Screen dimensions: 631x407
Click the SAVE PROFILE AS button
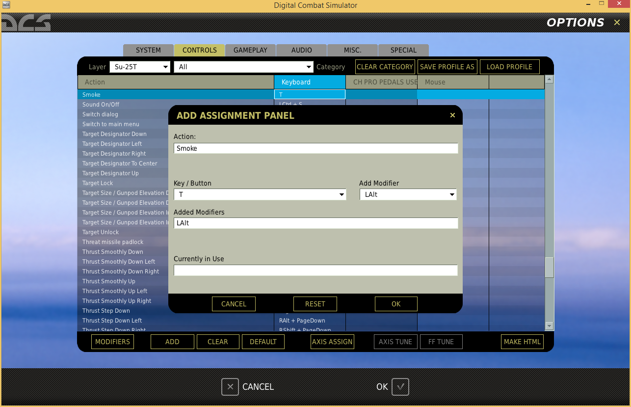tap(447, 67)
